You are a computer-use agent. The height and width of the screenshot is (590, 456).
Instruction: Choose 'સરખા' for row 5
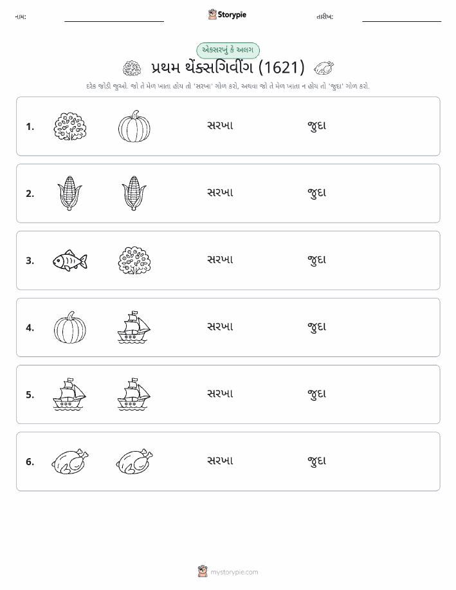coord(220,394)
